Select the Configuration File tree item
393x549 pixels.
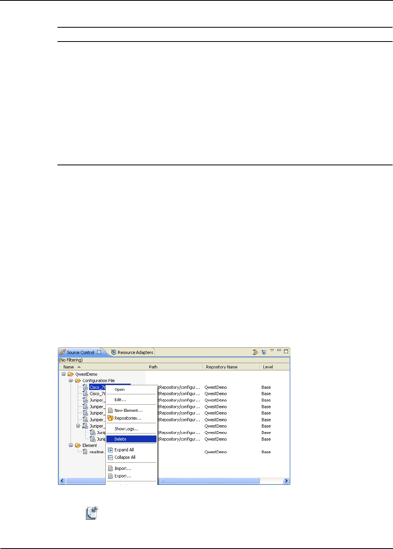pyautogui.click(x=98, y=381)
